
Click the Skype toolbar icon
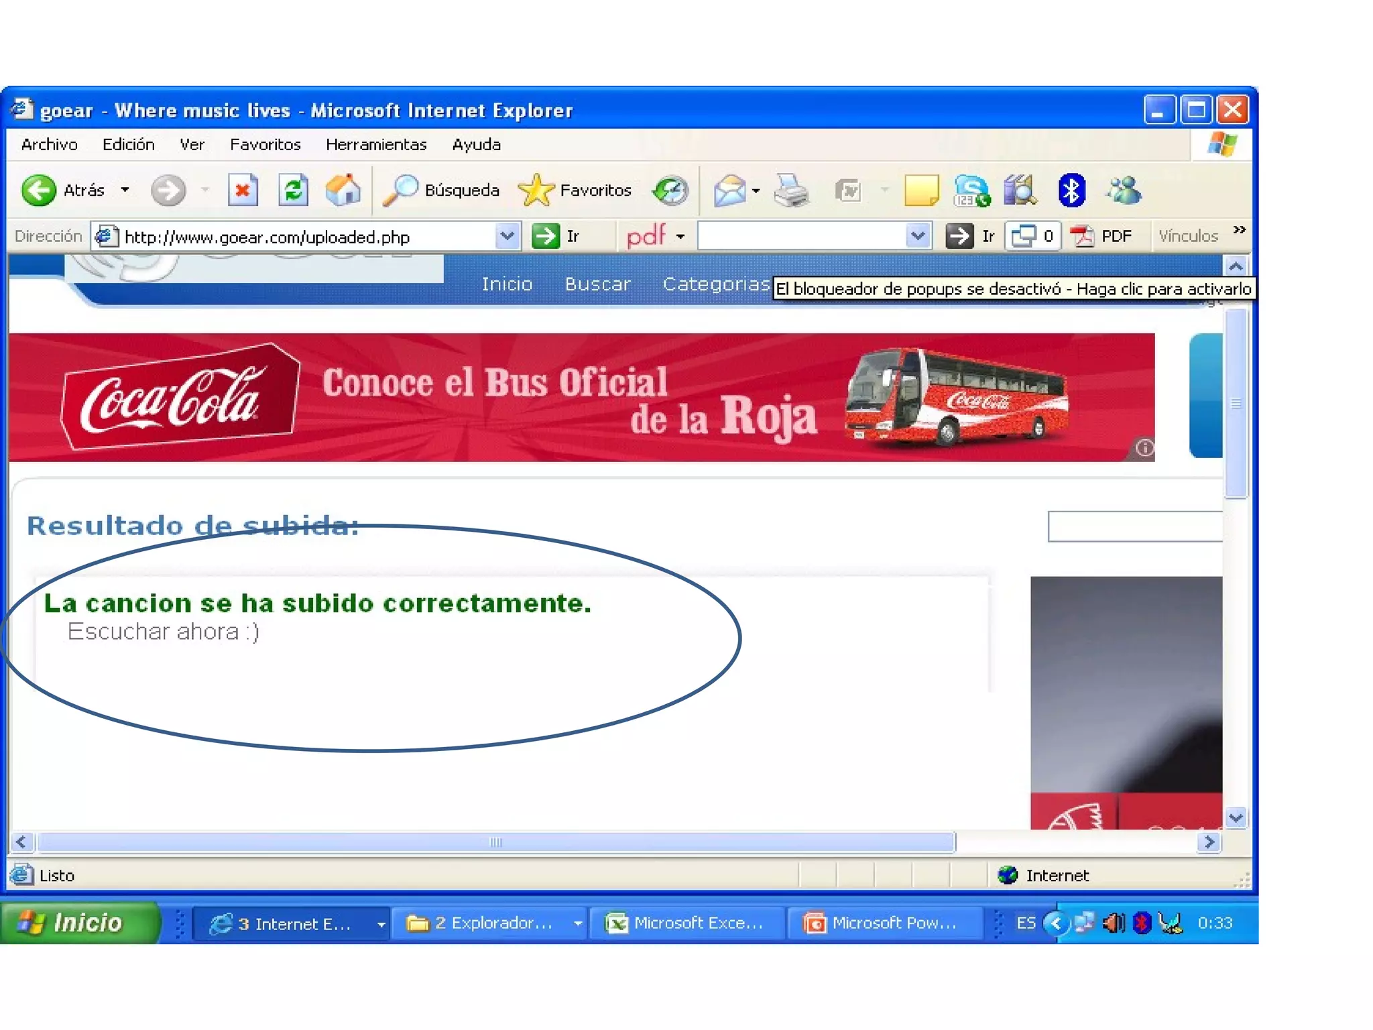(x=972, y=190)
